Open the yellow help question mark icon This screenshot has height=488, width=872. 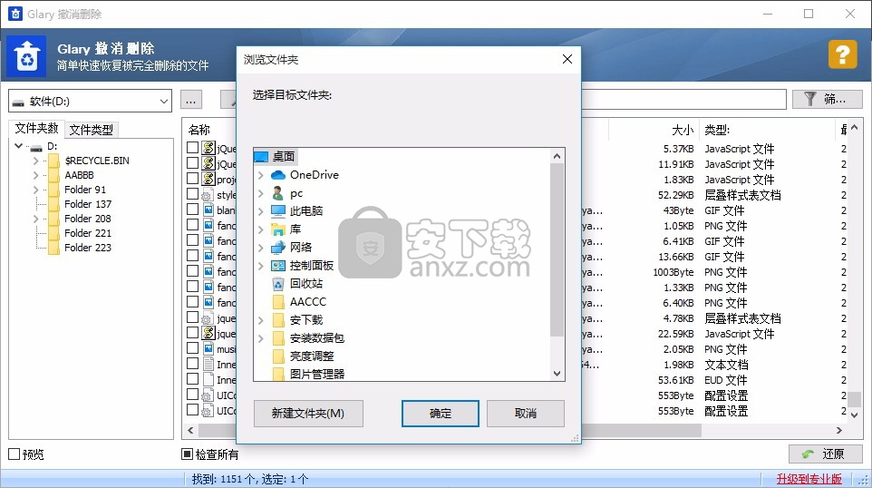[842, 54]
